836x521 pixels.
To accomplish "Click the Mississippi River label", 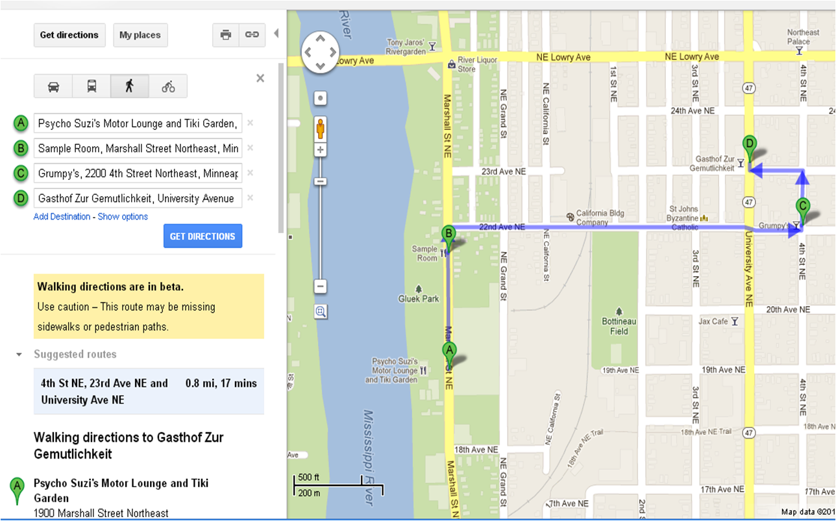I will pos(367,457).
